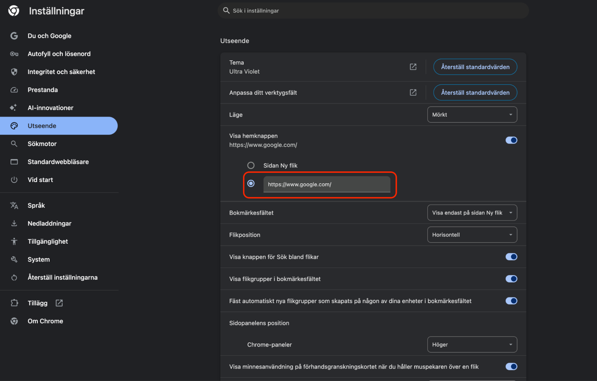The image size is (597, 381).
Task: Click the Sök i inställningar search box
Action: coord(373,10)
